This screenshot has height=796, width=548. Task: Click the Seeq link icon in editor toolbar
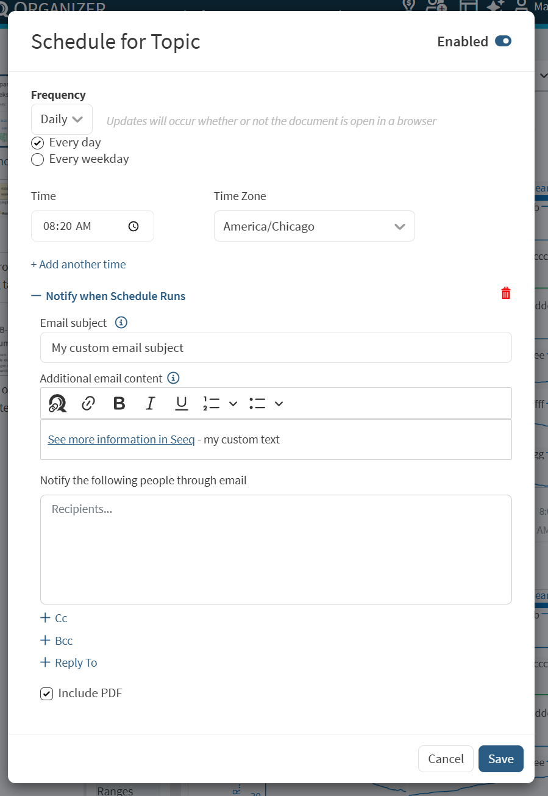pyautogui.click(x=57, y=403)
